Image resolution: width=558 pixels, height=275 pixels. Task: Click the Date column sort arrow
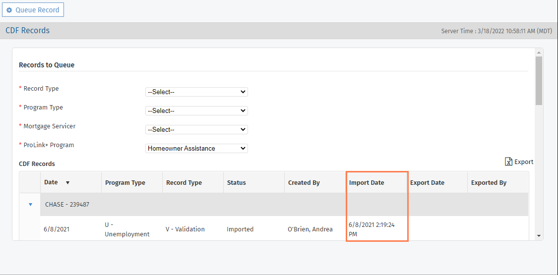tap(67, 183)
